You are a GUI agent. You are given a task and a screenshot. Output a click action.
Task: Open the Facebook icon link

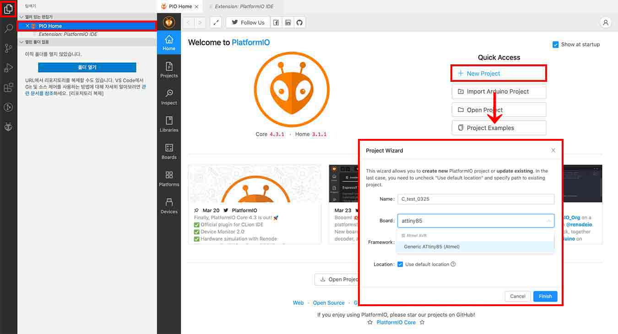[276, 22]
